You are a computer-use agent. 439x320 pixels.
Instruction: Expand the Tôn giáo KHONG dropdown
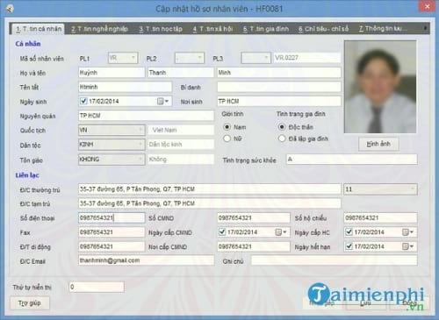pos(112,160)
